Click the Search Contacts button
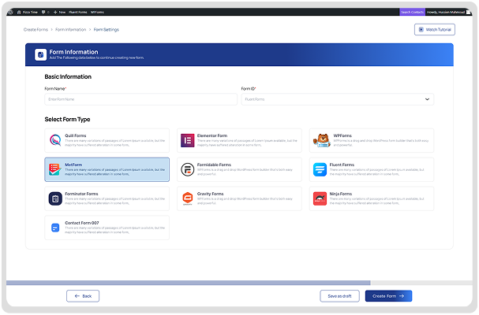 pos(412,12)
